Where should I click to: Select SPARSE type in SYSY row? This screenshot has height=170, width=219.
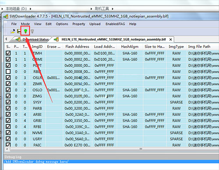177,102
